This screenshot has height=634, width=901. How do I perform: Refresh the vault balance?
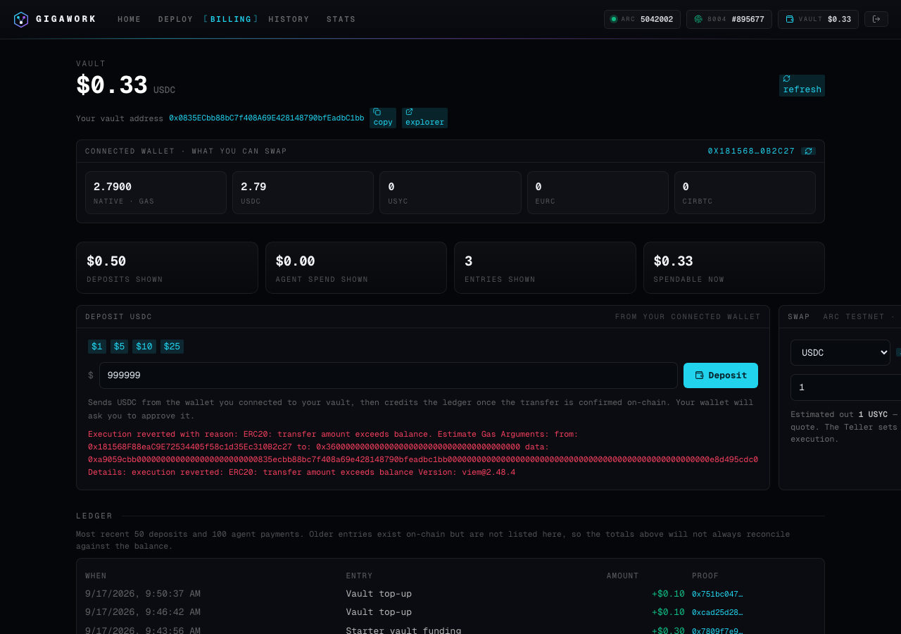[x=802, y=85]
